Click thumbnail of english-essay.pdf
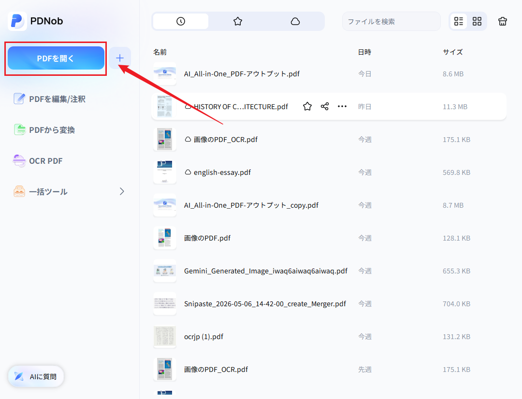Screen dimensions: 522x399 point(165,172)
